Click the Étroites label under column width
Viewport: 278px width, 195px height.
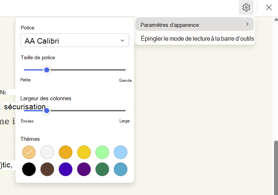click(x=27, y=121)
